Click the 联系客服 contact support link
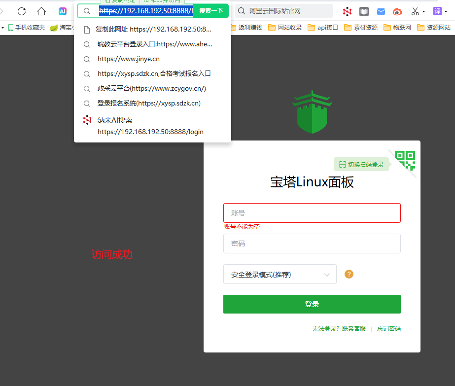The width and height of the screenshot is (455, 386). [354, 329]
